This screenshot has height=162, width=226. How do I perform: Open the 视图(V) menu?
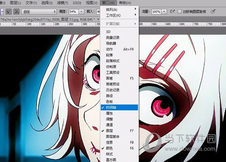coord(92,3)
